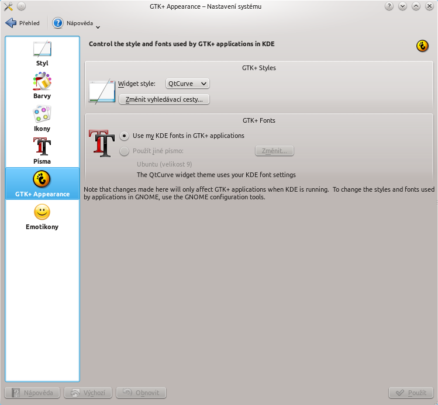The height and width of the screenshot is (405, 438).
Task: Open the Widget style combo box
Action: pyautogui.click(x=188, y=84)
